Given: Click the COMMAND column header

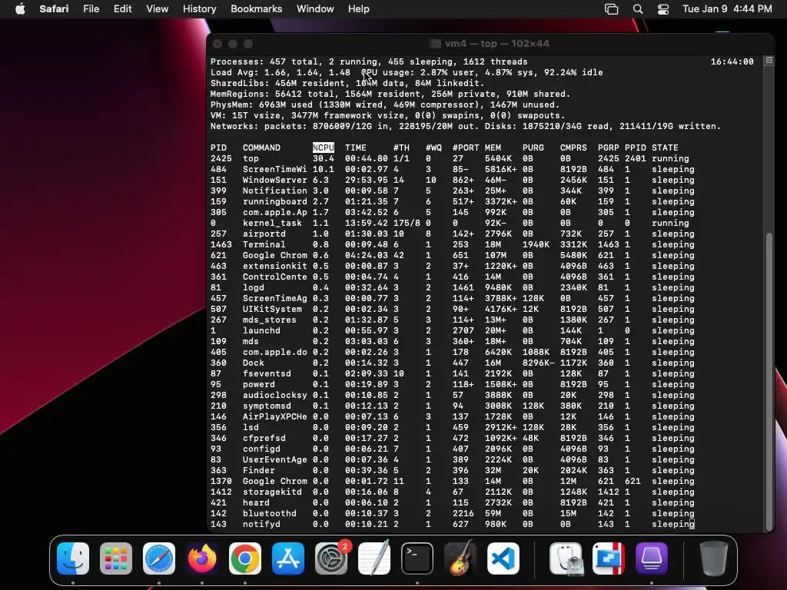Looking at the screenshot, I should pos(261,147).
